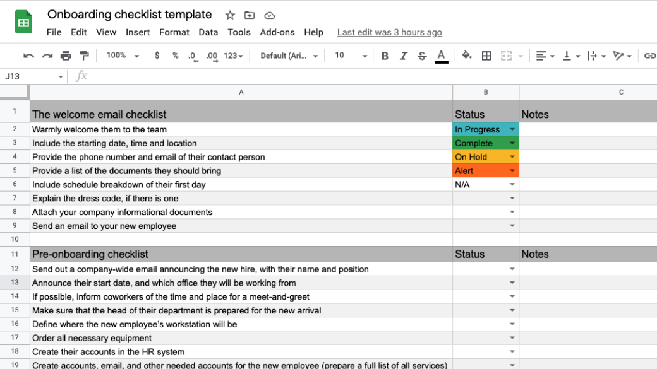The width and height of the screenshot is (657, 369).
Task: Open the Add-ons menu
Action: pyautogui.click(x=277, y=32)
